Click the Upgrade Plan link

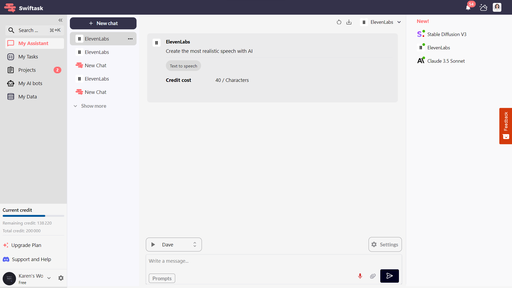[x=26, y=245]
